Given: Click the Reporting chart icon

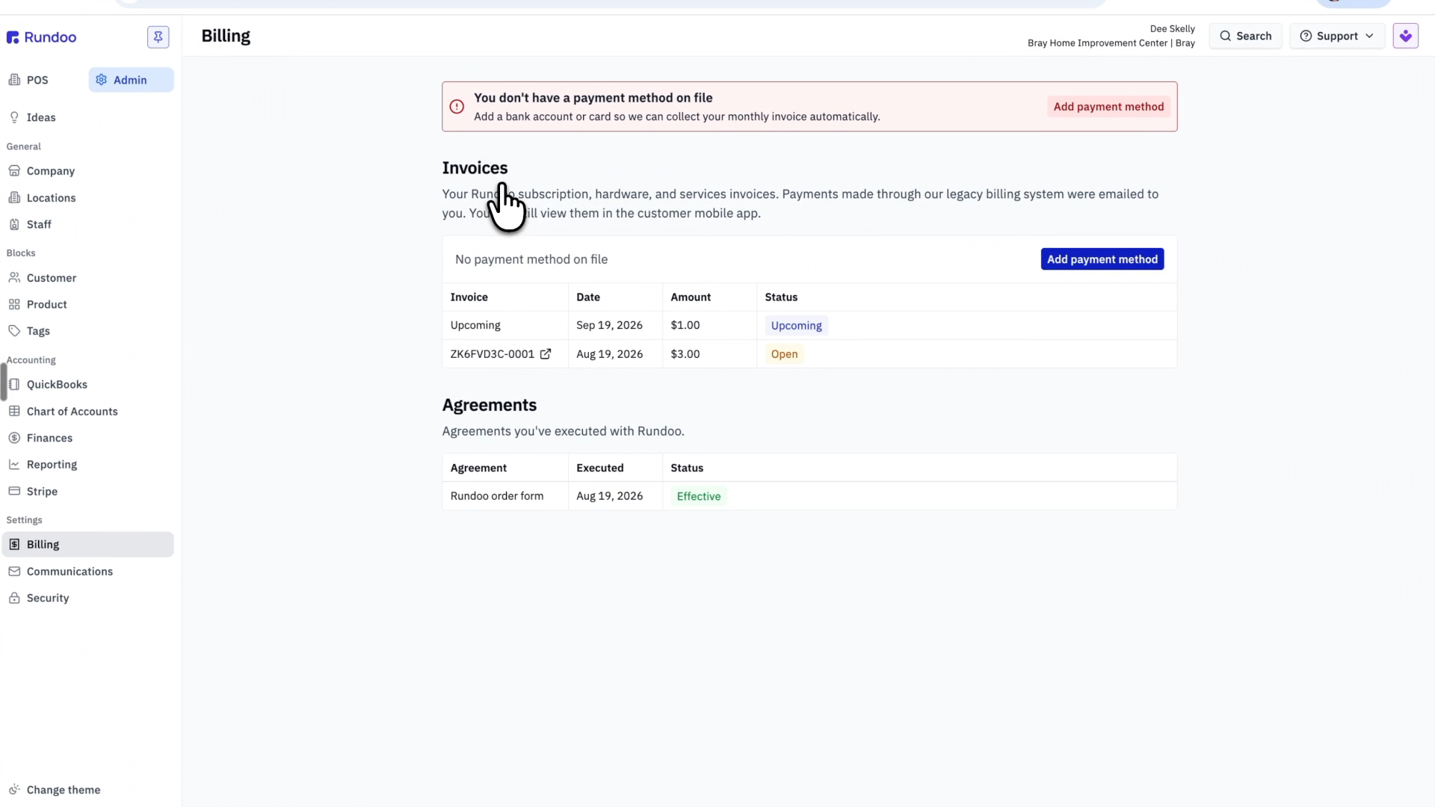Looking at the screenshot, I should coord(14,465).
